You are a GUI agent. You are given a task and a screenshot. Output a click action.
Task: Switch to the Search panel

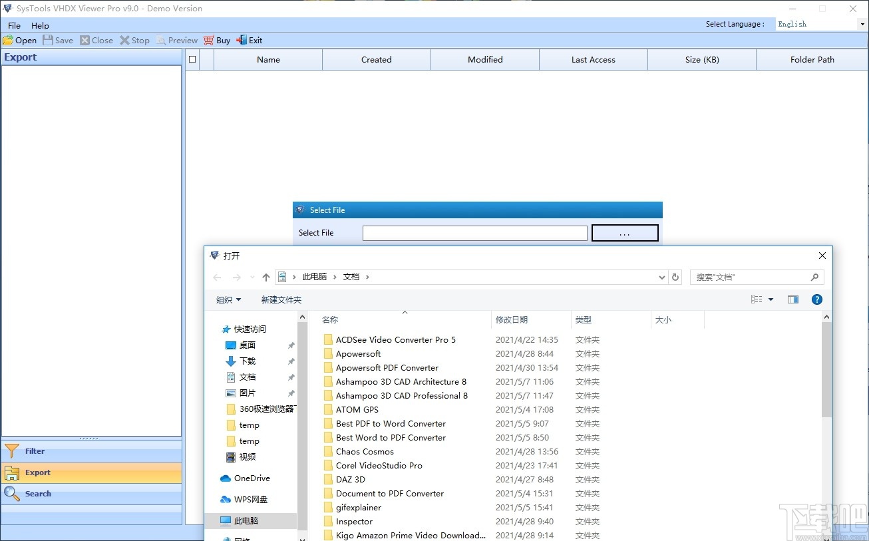[x=37, y=494]
